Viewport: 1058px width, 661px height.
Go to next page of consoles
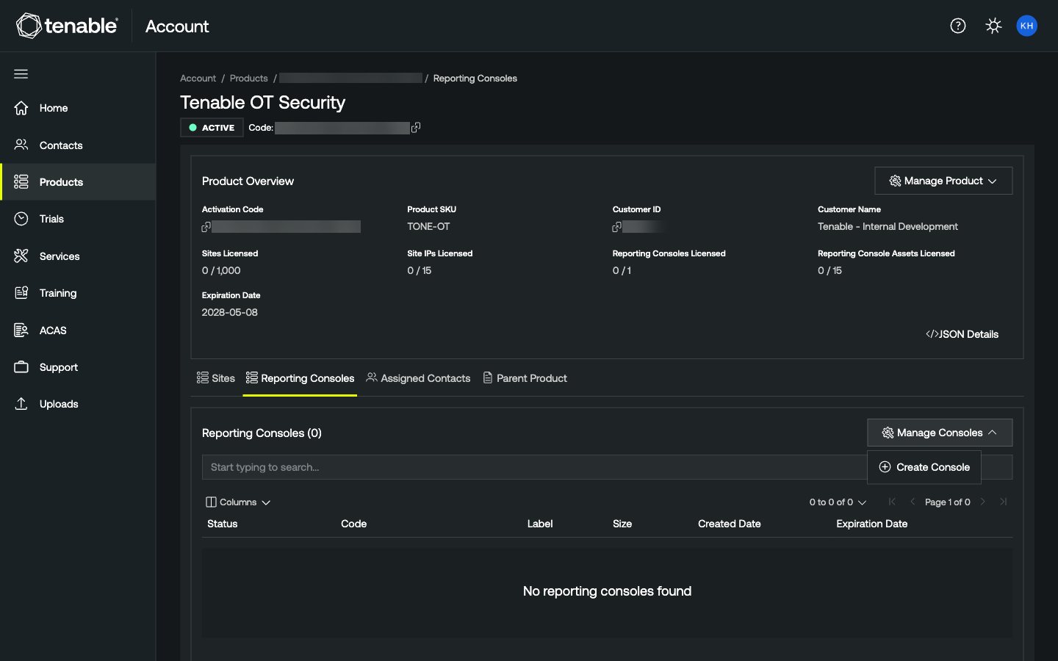coord(983,502)
